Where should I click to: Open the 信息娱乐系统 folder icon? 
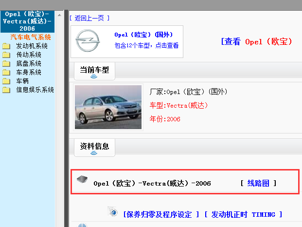tap(6, 90)
